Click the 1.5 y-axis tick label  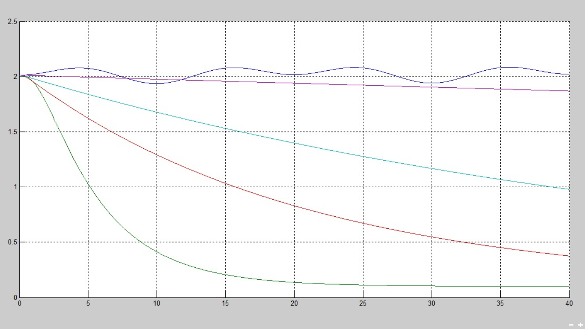coord(13,132)
